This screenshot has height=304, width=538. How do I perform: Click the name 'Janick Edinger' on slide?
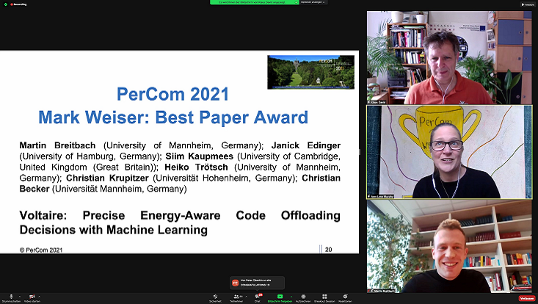click(x=306, y=145)
